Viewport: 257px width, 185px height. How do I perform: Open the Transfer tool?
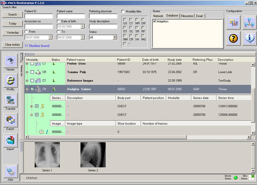(x=10, y=100)
